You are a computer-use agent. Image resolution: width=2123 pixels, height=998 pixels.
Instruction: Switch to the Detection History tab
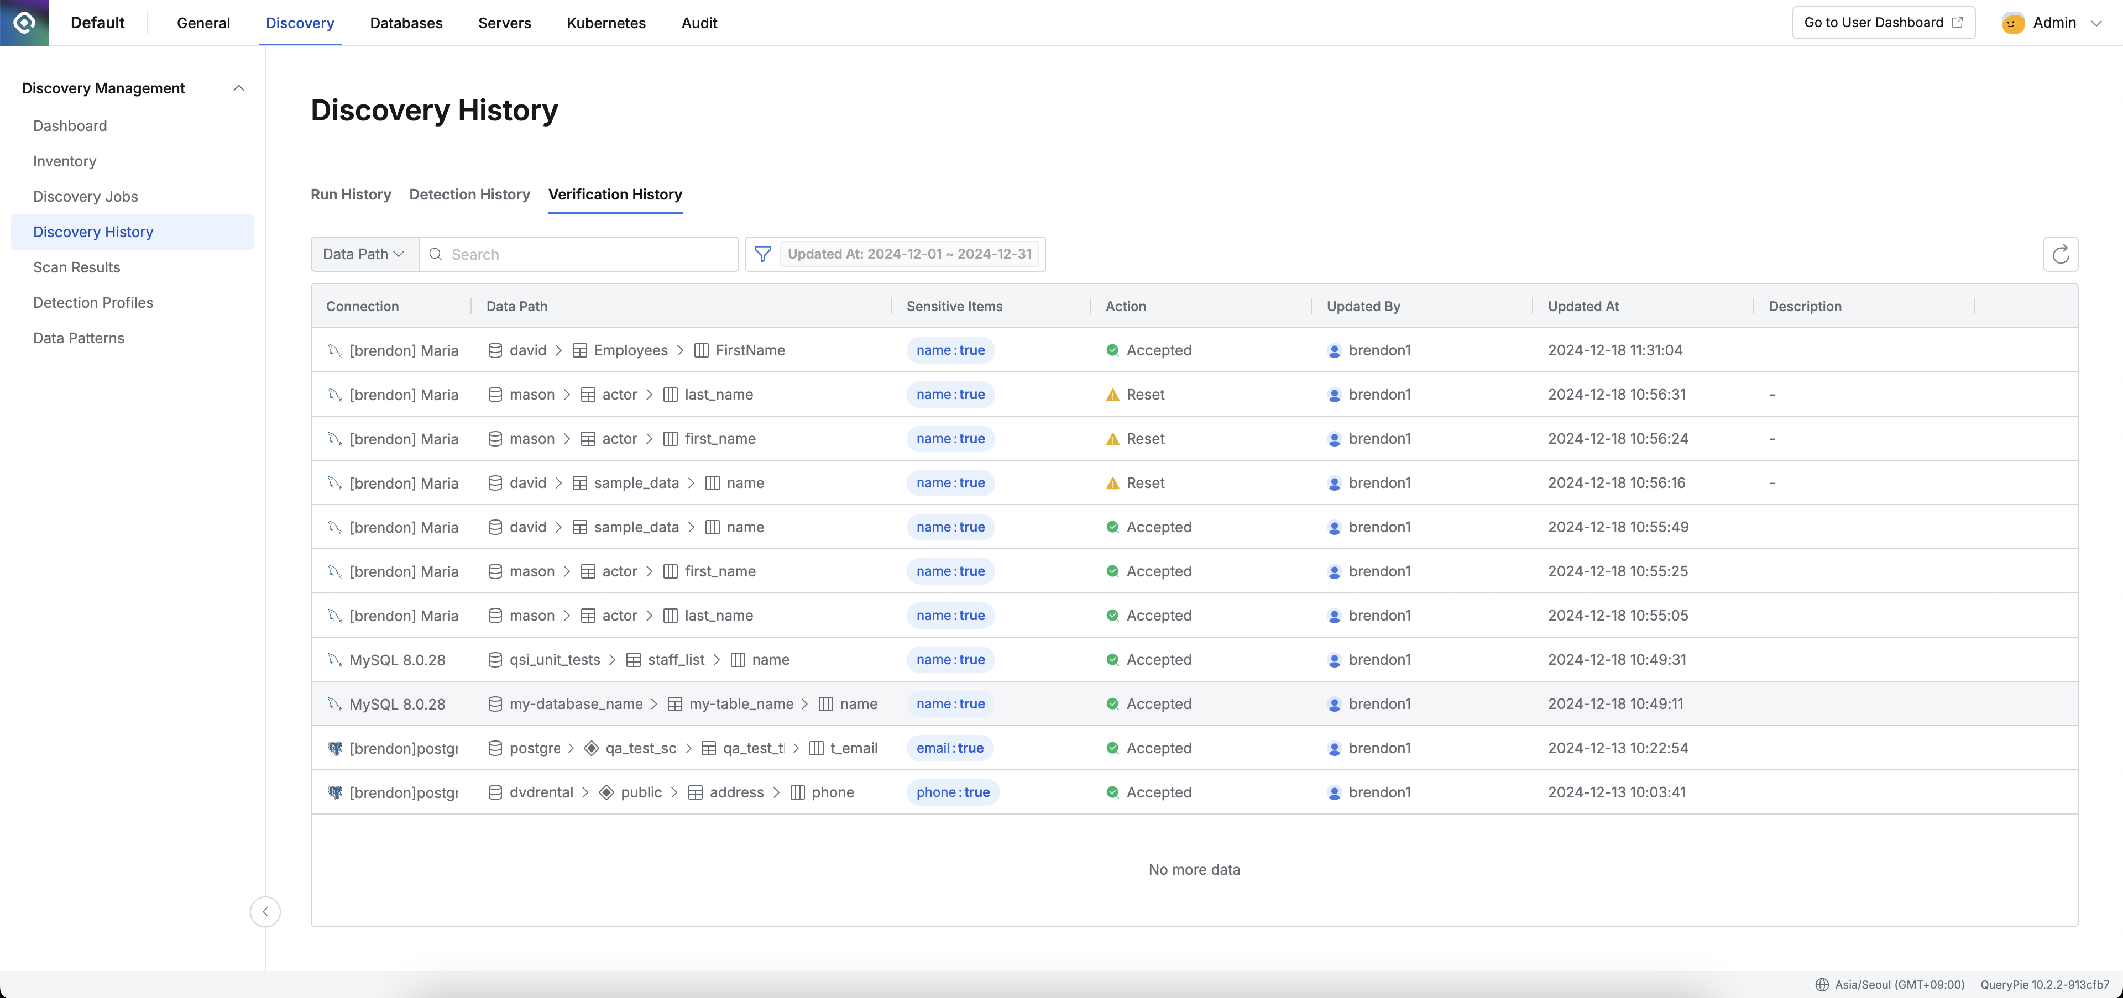click(x=469, y=195)
